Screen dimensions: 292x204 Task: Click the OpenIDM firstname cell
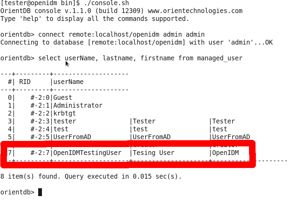(226, 153)
